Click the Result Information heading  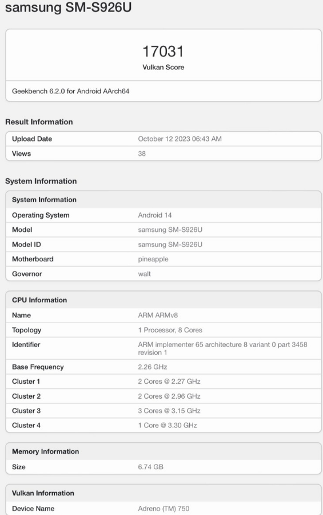pos(39,122)
